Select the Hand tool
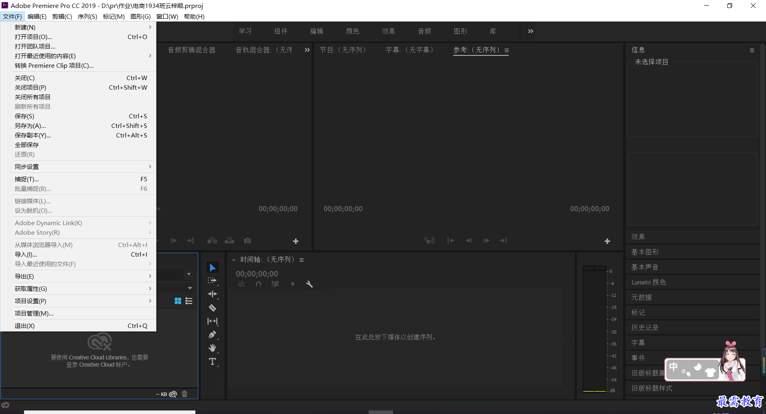This screenshot has height=414, width=766. coord(212,348)
